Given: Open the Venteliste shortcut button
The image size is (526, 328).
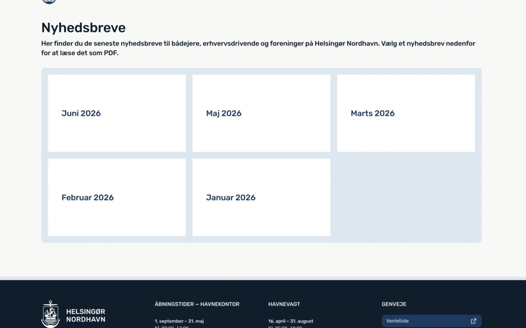Looking at the screenshot, I should 432,321.
